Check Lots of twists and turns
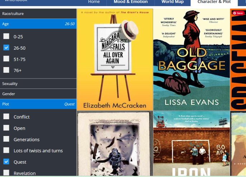Viewport: 246px width, 177px height. tap(6, 150)
